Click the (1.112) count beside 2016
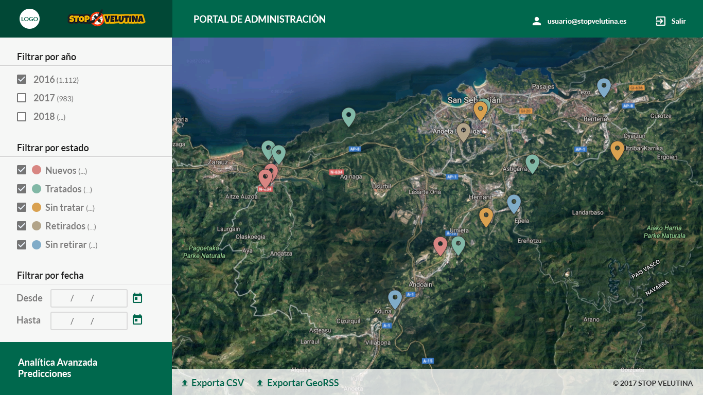Screen dimensions: 703x395 pos(67,80)
